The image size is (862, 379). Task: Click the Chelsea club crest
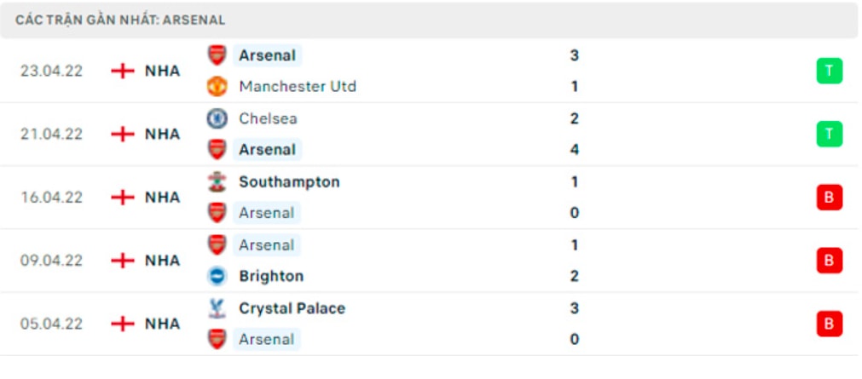[x=217, y=118]
